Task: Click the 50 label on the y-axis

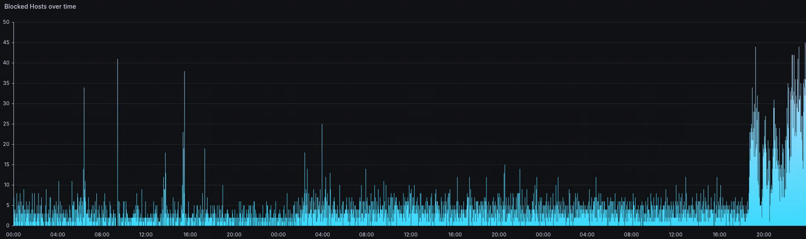Action: click(6, 22)
